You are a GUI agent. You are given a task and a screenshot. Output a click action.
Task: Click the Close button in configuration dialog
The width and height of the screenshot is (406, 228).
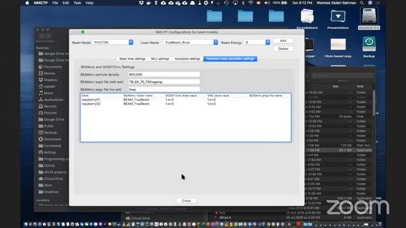[186, 201]
